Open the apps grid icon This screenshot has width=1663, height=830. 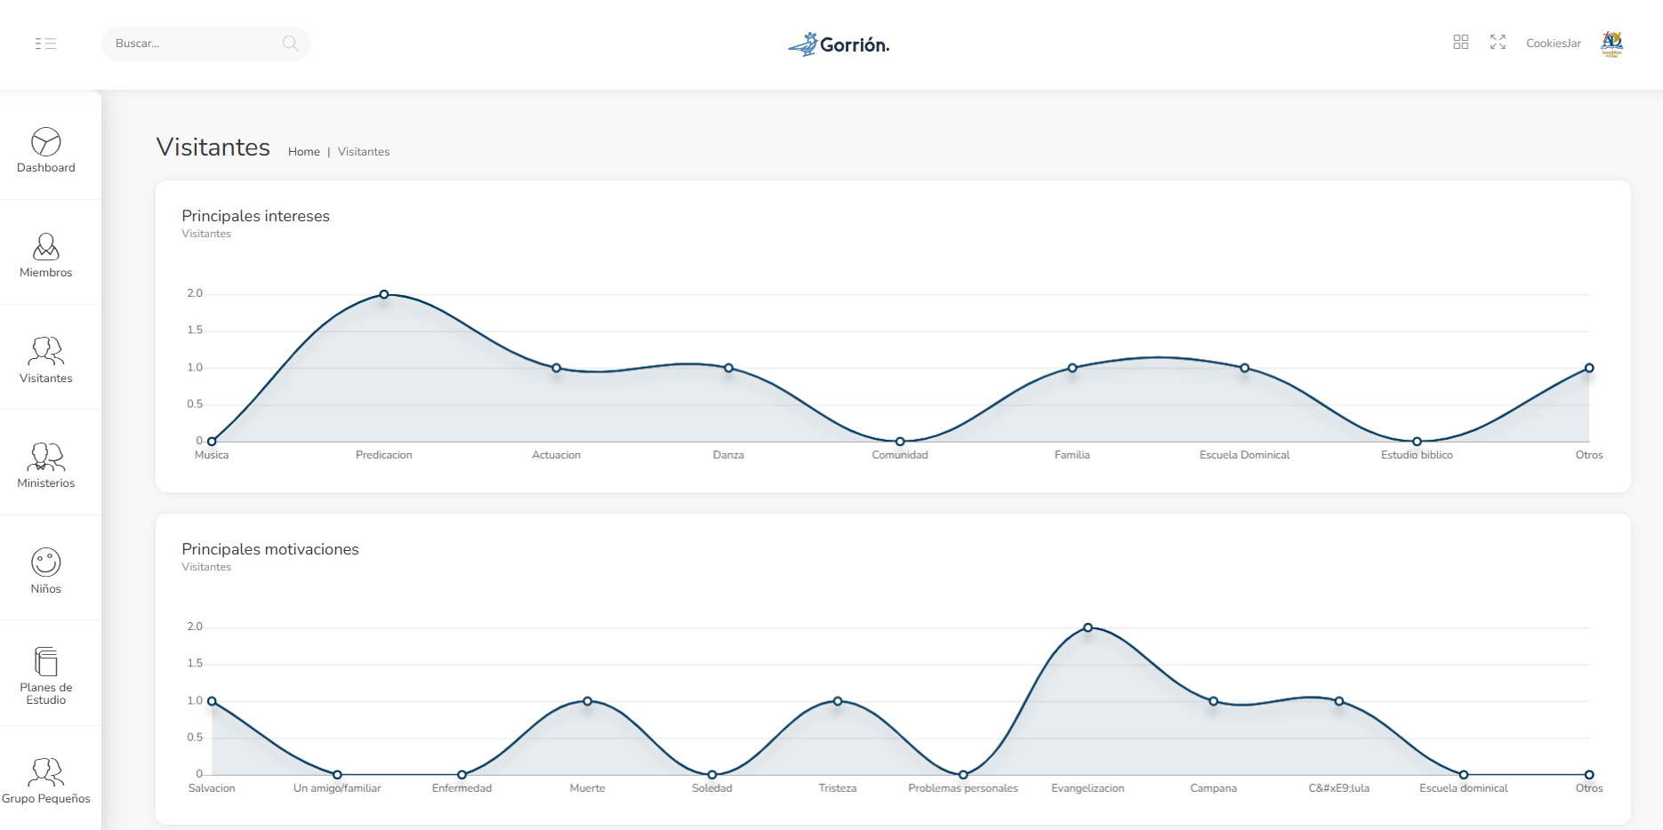click(1460, 43)
